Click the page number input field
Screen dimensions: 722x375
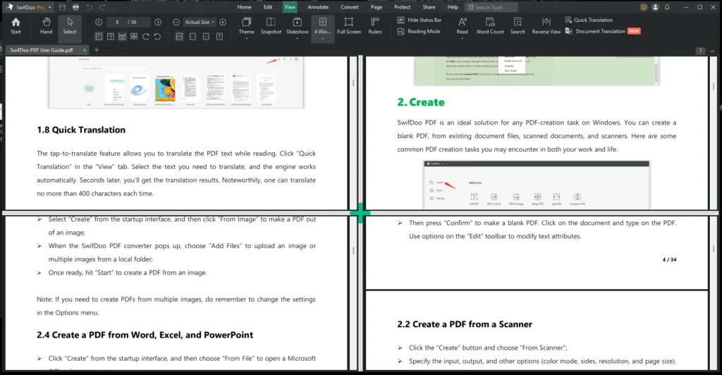pyautogui.click(x=127, y=22)
